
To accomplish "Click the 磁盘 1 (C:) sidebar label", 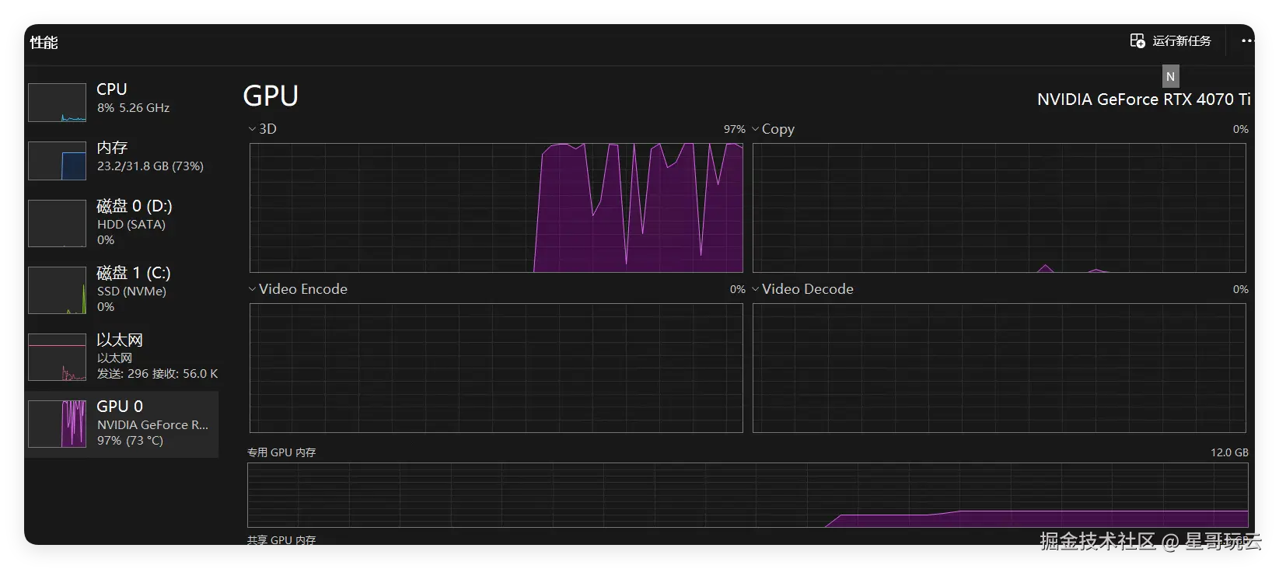I will [134, 273].
